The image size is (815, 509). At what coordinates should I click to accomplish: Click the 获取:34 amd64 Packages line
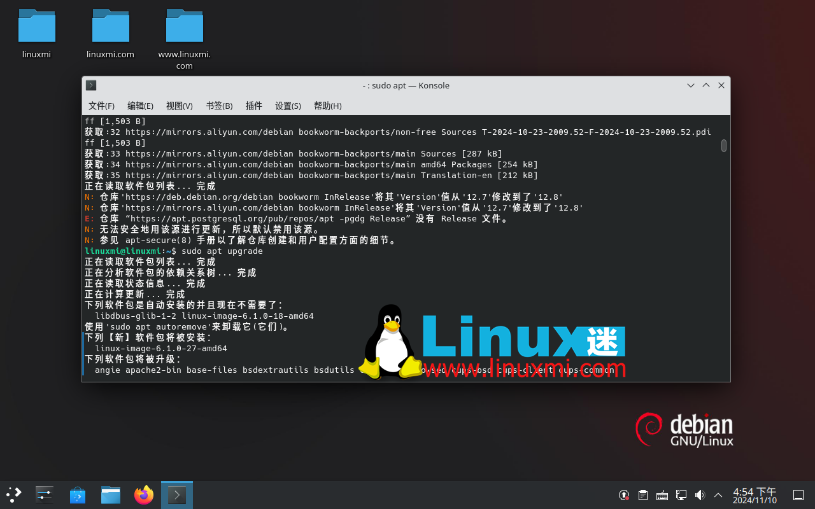click(x=311, y=165)
